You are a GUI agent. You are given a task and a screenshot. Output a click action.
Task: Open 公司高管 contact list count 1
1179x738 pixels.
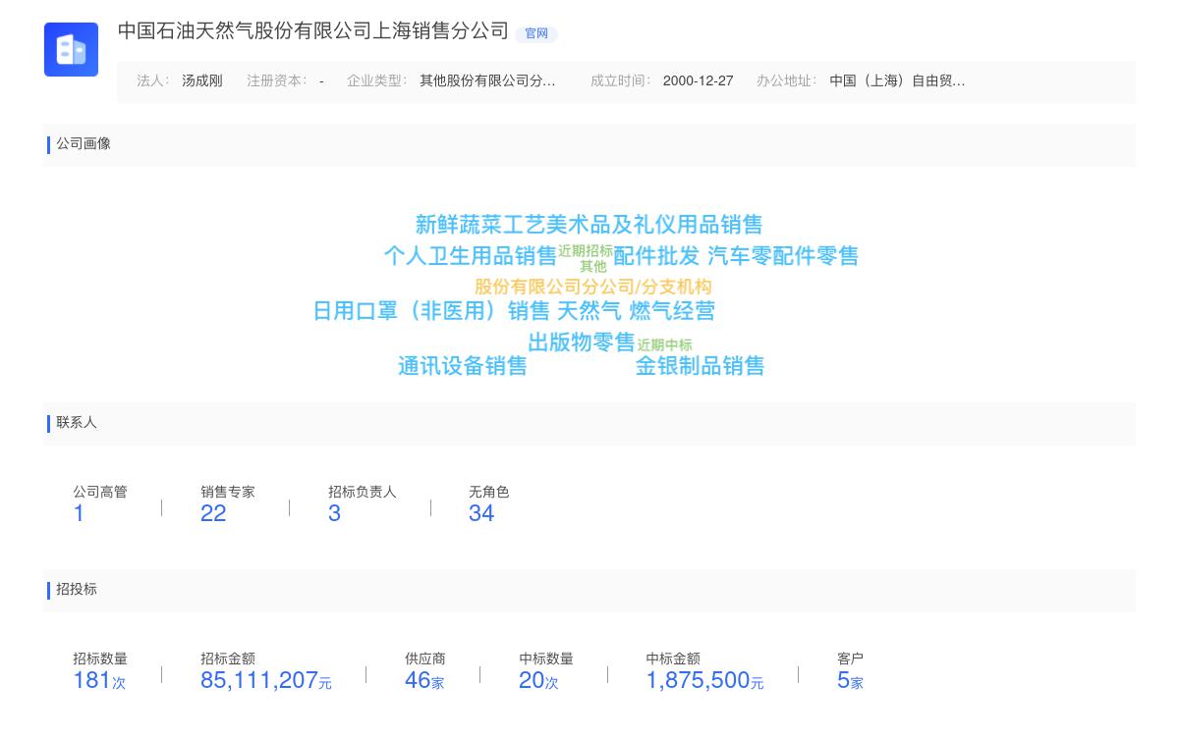tap(79, 512)
